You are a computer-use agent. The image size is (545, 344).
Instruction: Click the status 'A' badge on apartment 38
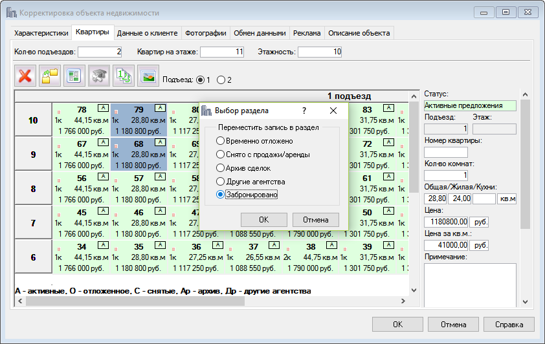(x=331, y=244)
